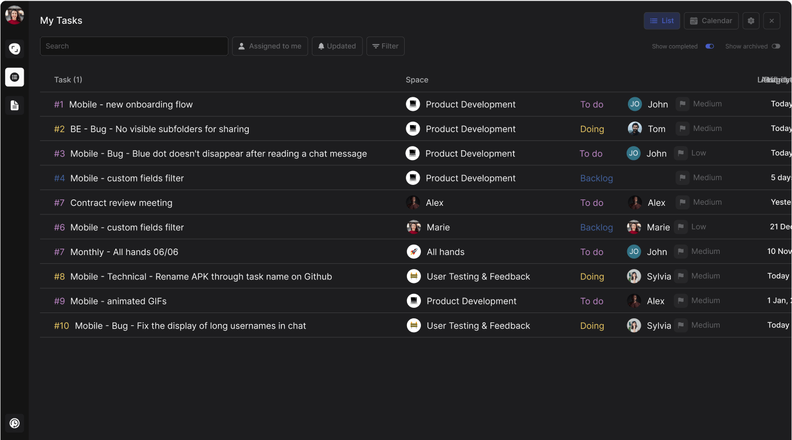Change the 'To do' status on task #1
The width and height of the screenshot is (792, 440).
point(591,104)
